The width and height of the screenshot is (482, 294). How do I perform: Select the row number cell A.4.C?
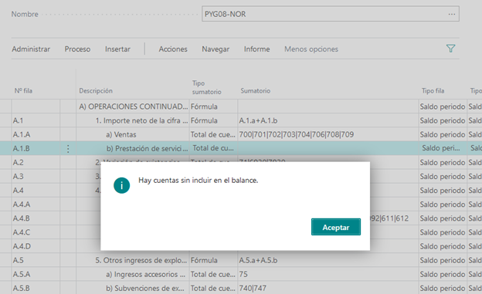tap(36, 232)
